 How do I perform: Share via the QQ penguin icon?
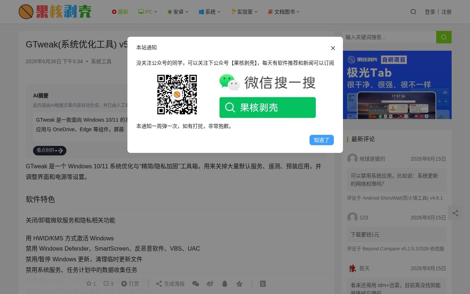pyautogui.click(x=225, y=284)
